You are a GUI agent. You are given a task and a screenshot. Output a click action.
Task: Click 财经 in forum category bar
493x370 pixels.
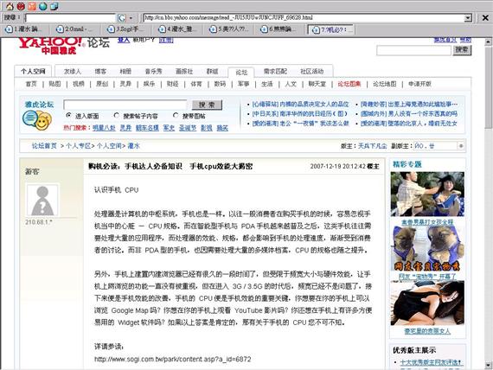point(173,84)
